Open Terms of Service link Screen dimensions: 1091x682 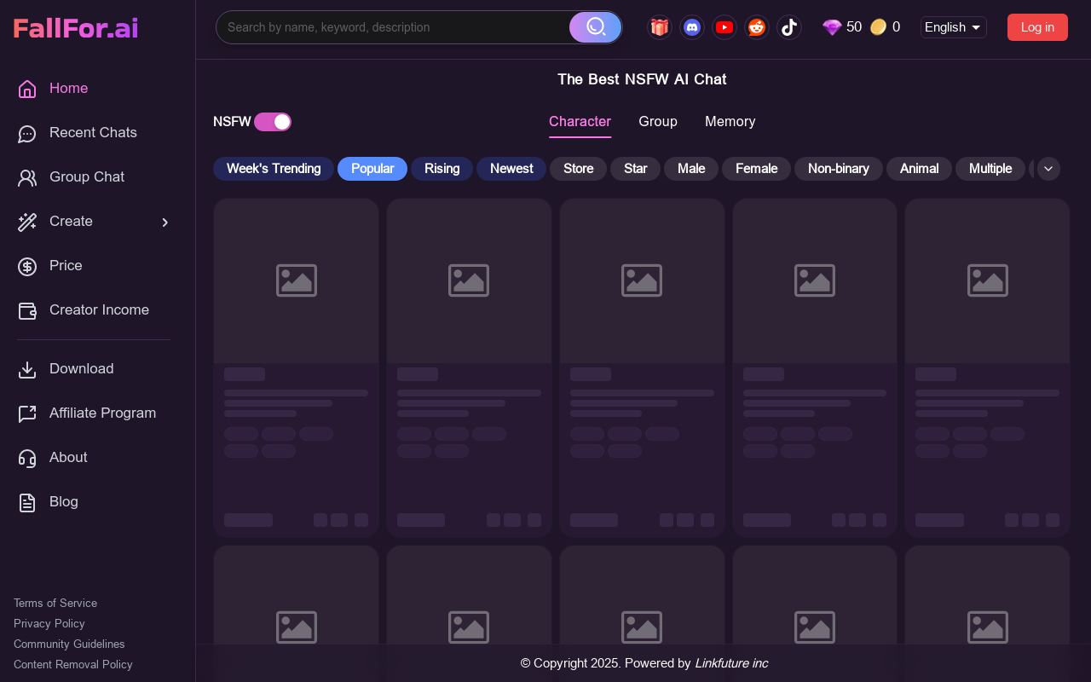(55, 604)
